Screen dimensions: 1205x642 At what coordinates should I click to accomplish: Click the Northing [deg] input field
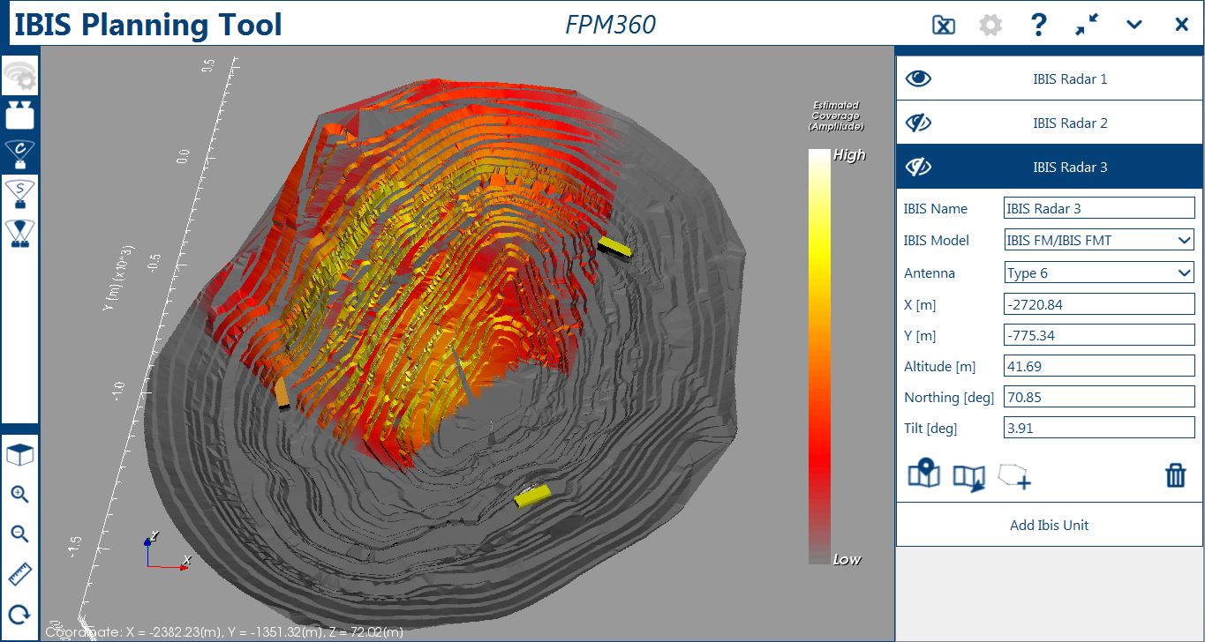(1100, 397)
